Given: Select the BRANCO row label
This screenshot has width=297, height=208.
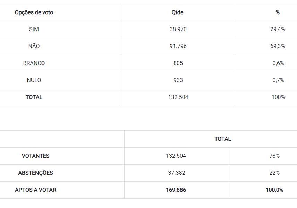Looking at the screenshot, I should click(34, 63).
